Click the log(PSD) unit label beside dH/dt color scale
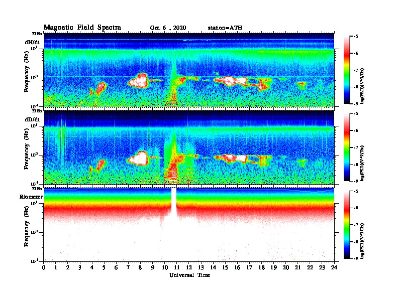The image size is (398, 307). (x=362, y=86)
